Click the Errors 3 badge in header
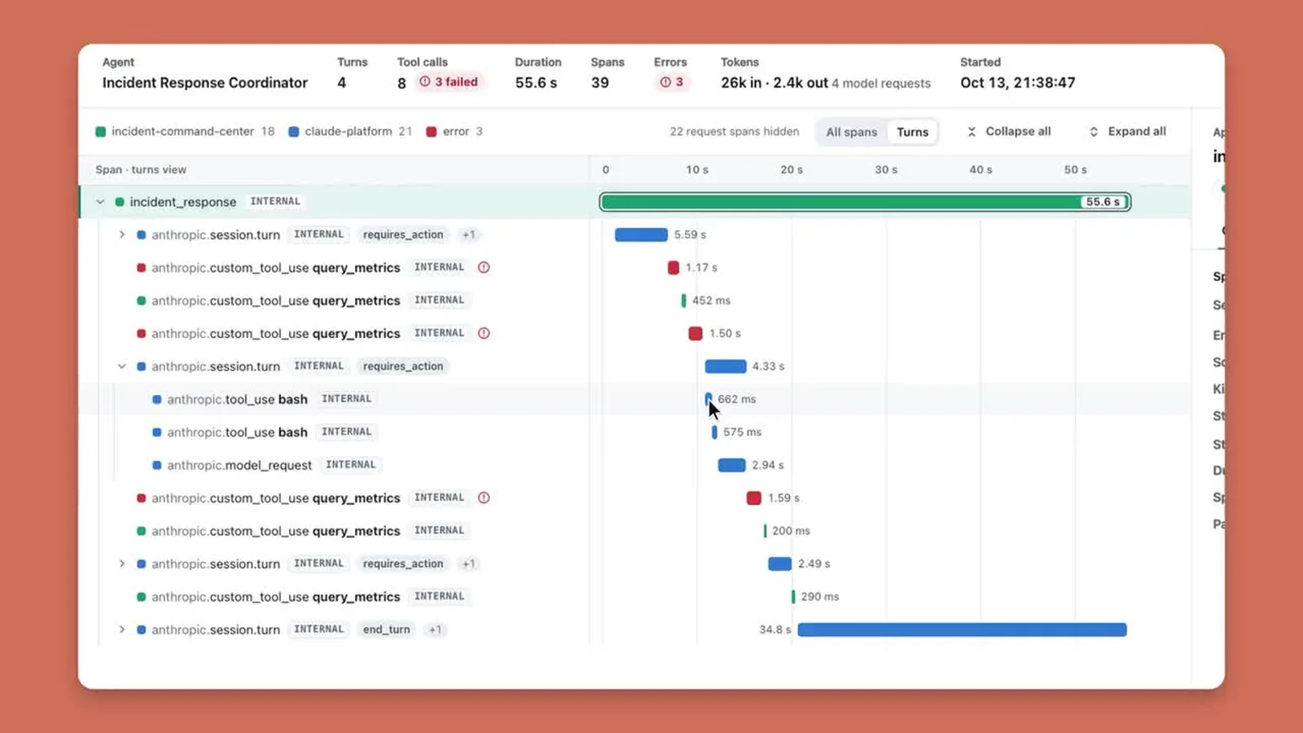The height and width of the screenshot is (733, 1303). click(x=672, y=82)
